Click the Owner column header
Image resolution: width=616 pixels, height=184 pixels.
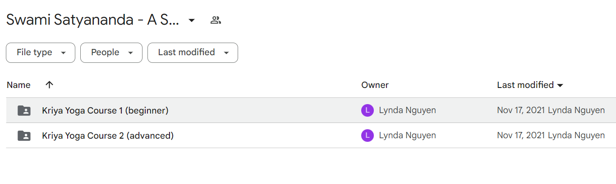[x=375, y=85]
